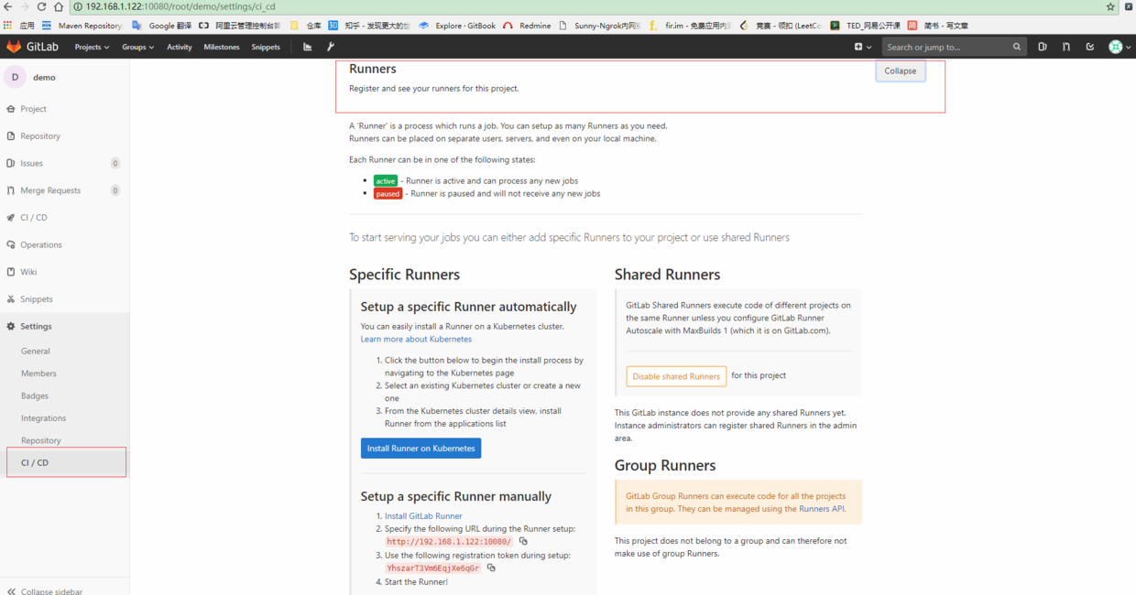
Task: Open Learn more about Kubernetes link
Action: (416, 339)
